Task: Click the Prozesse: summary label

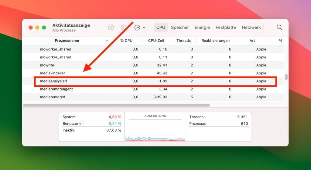Action: click(198, 124)
